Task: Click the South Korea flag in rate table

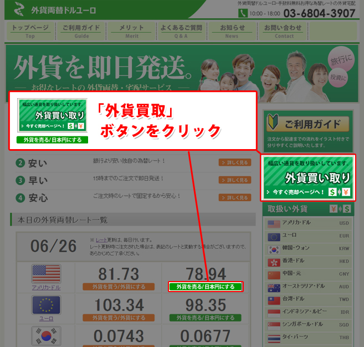Action: tap(46, 336)
